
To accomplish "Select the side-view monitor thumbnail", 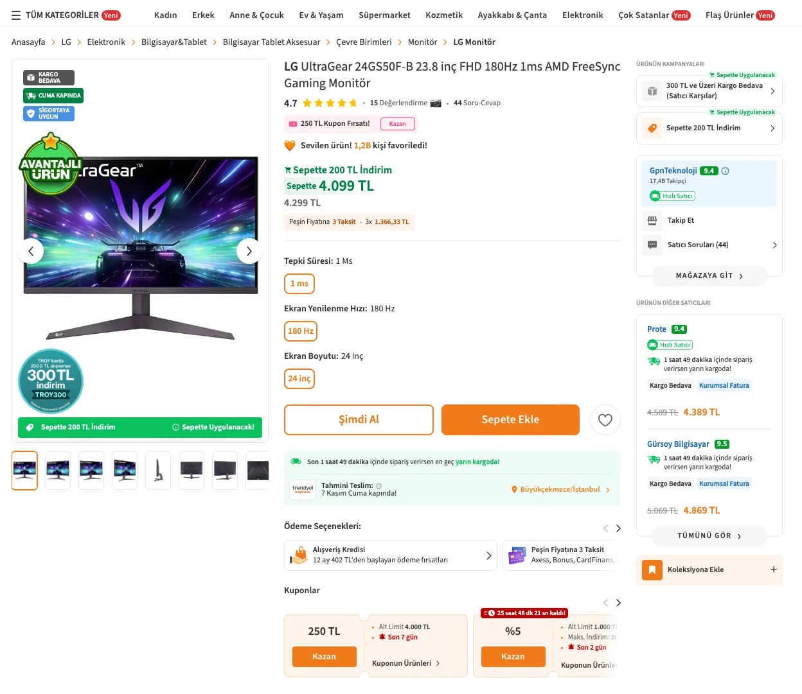I will pyautogui.click(x=158, y=471).
